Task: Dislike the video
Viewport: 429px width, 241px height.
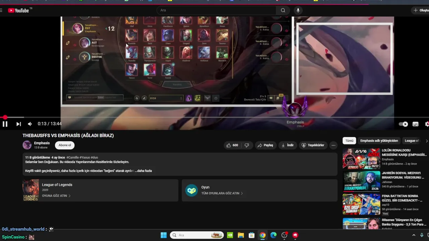Action: point(247,145)
